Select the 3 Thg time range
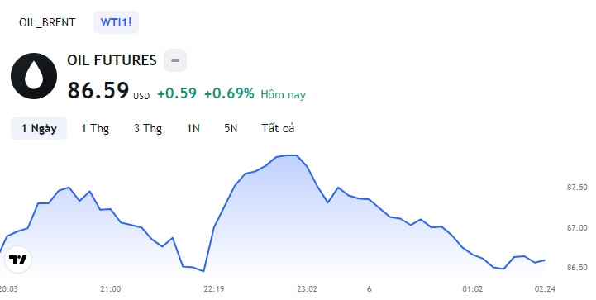596x300 pixels. 148,128
